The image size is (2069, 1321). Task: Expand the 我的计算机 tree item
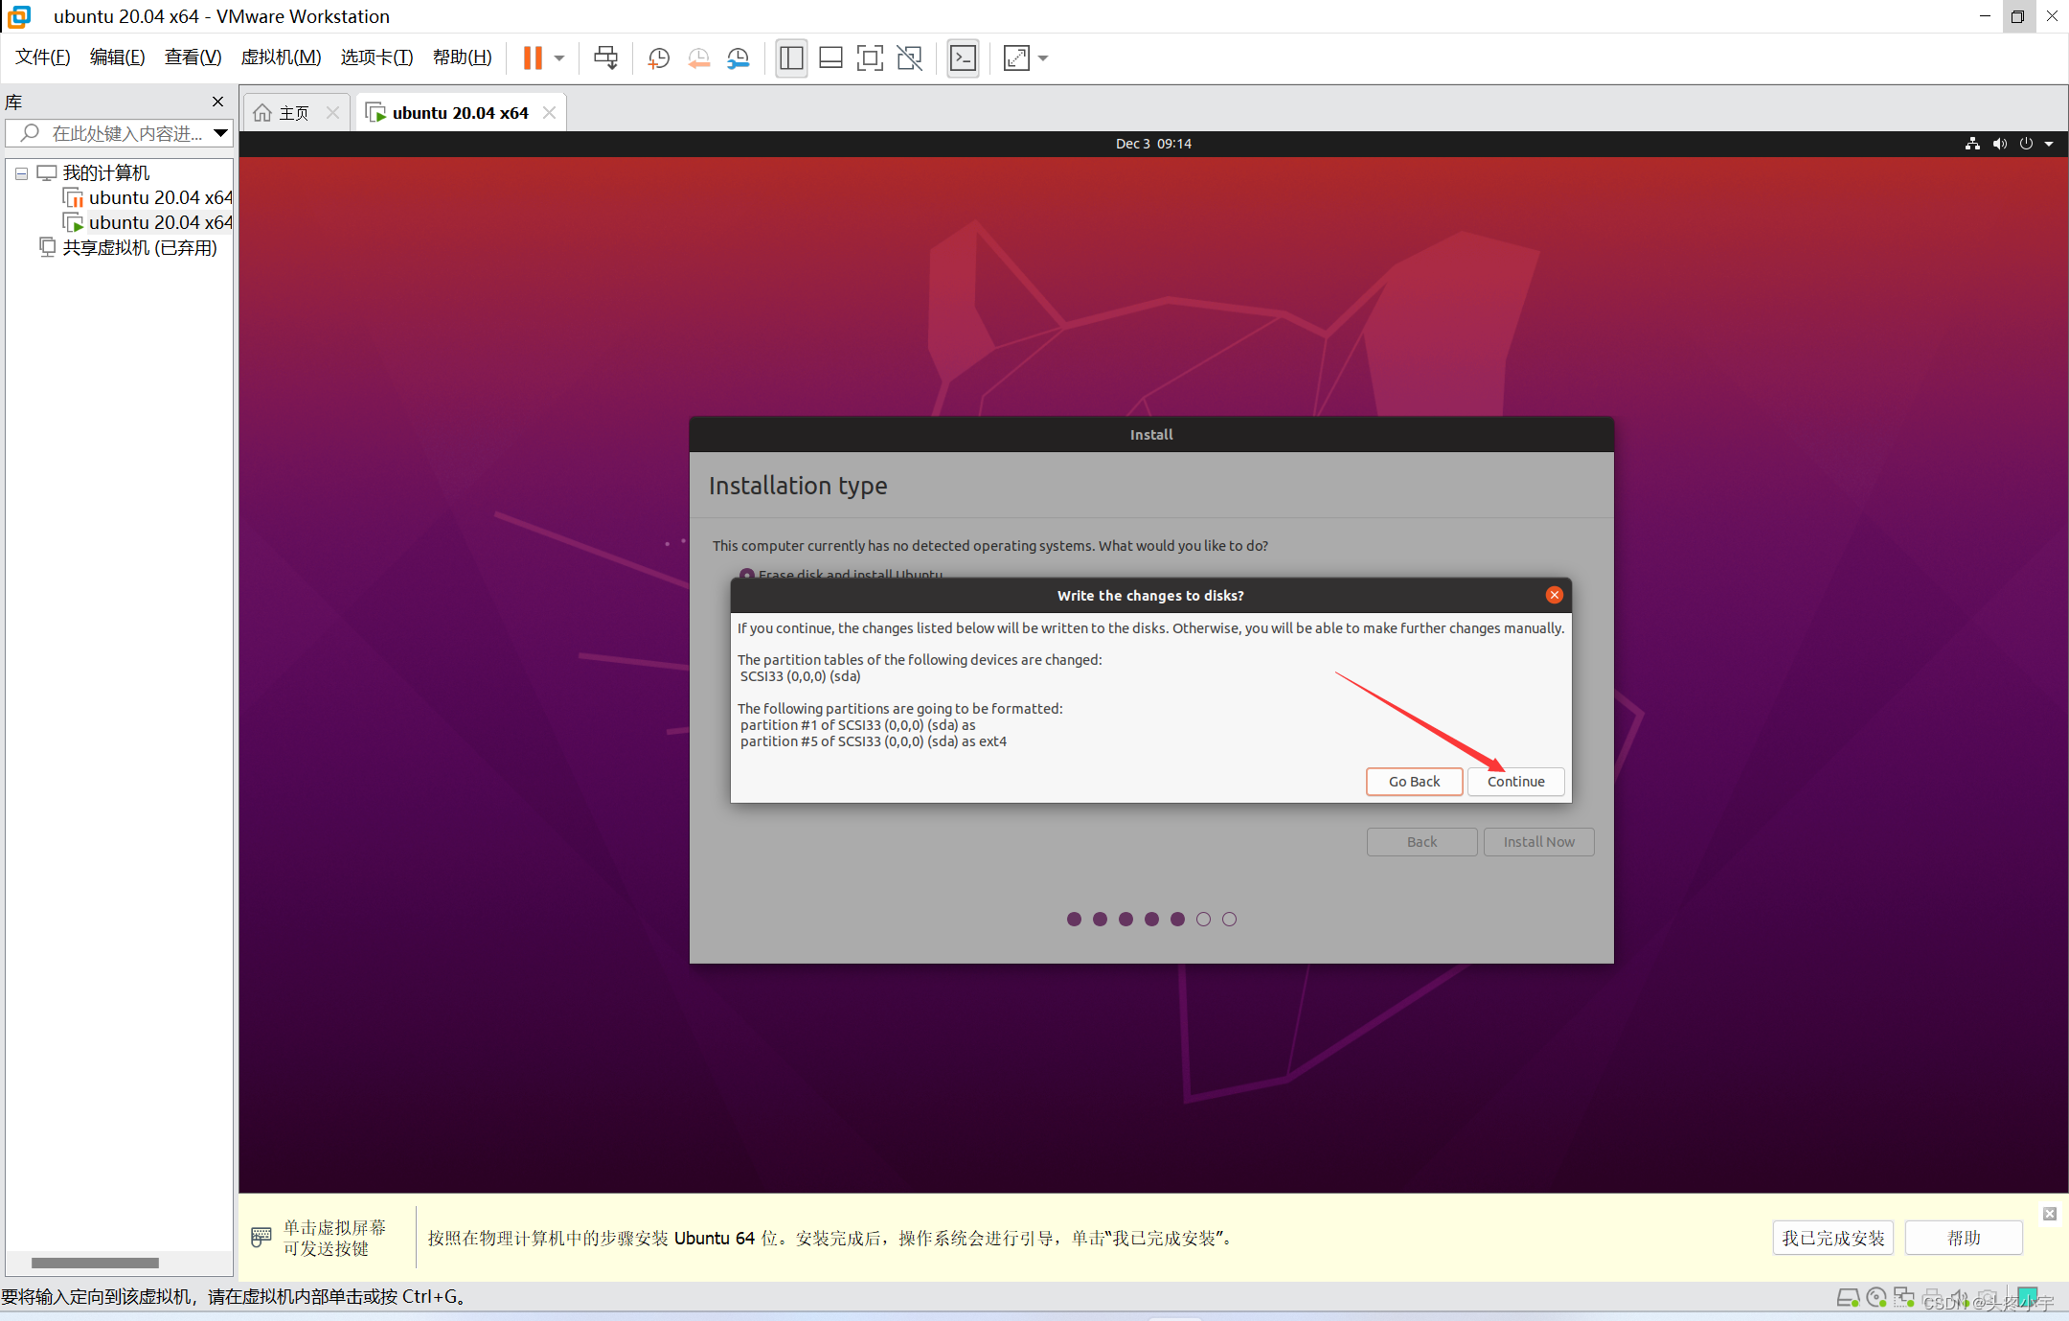tap(19, 171)
